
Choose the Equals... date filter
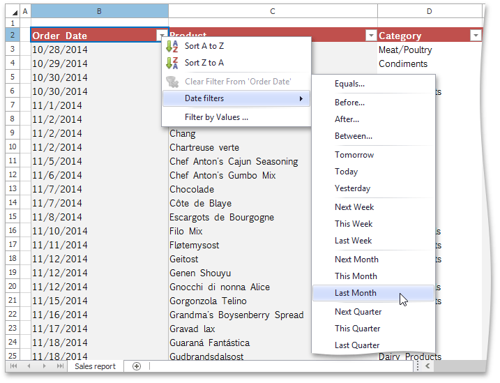373,84
